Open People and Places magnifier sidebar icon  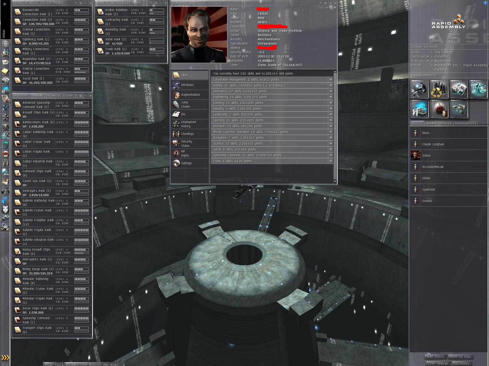(5, 53)
